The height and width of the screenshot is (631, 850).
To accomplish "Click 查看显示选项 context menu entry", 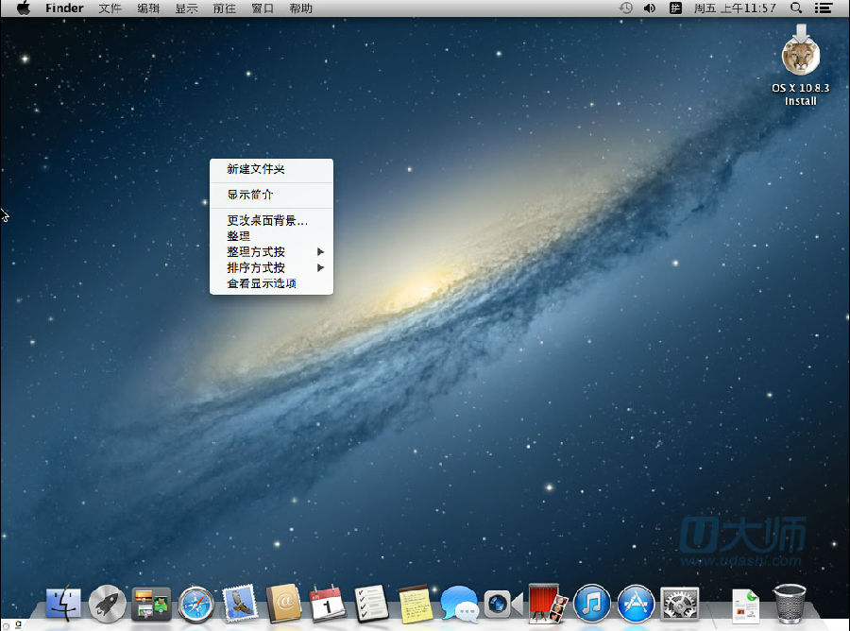I will 262,282.
